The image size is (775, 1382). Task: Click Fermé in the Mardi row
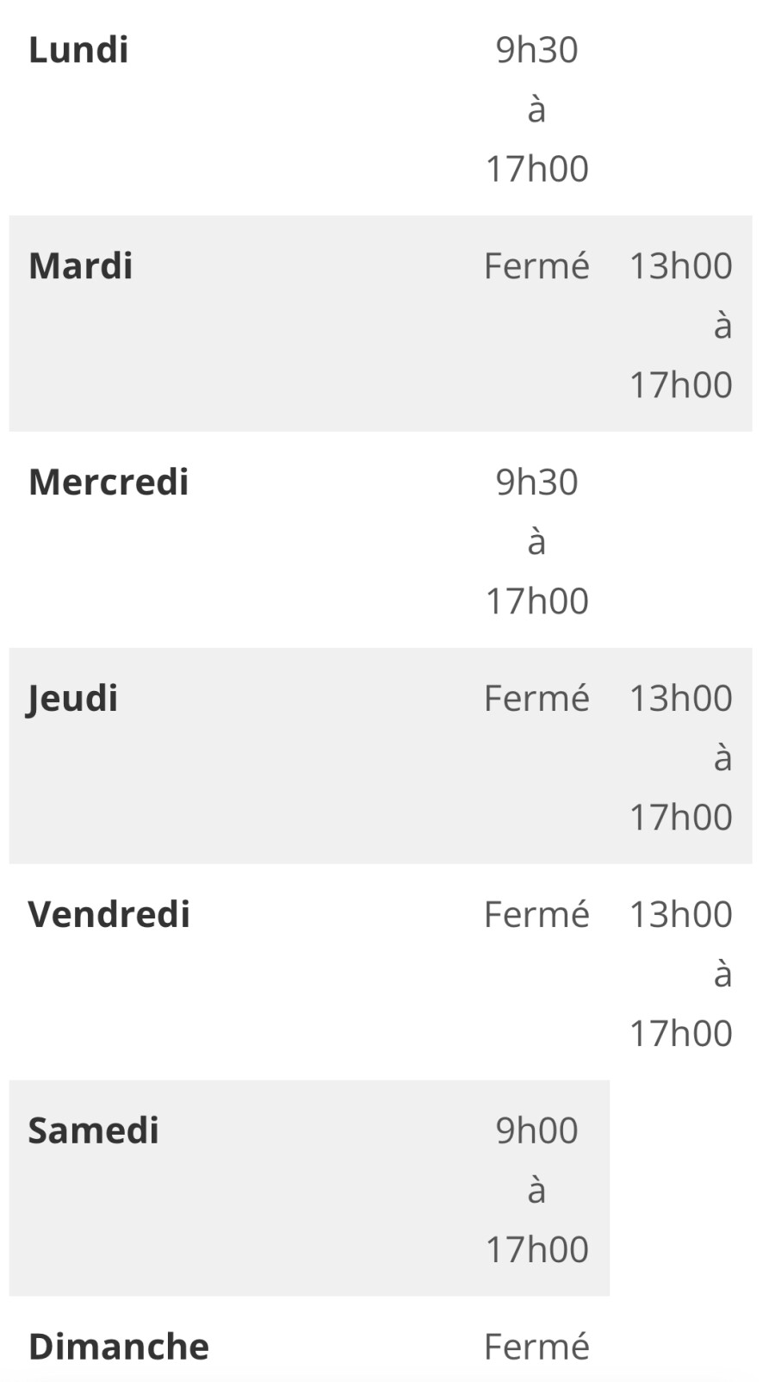click(536, 266)
